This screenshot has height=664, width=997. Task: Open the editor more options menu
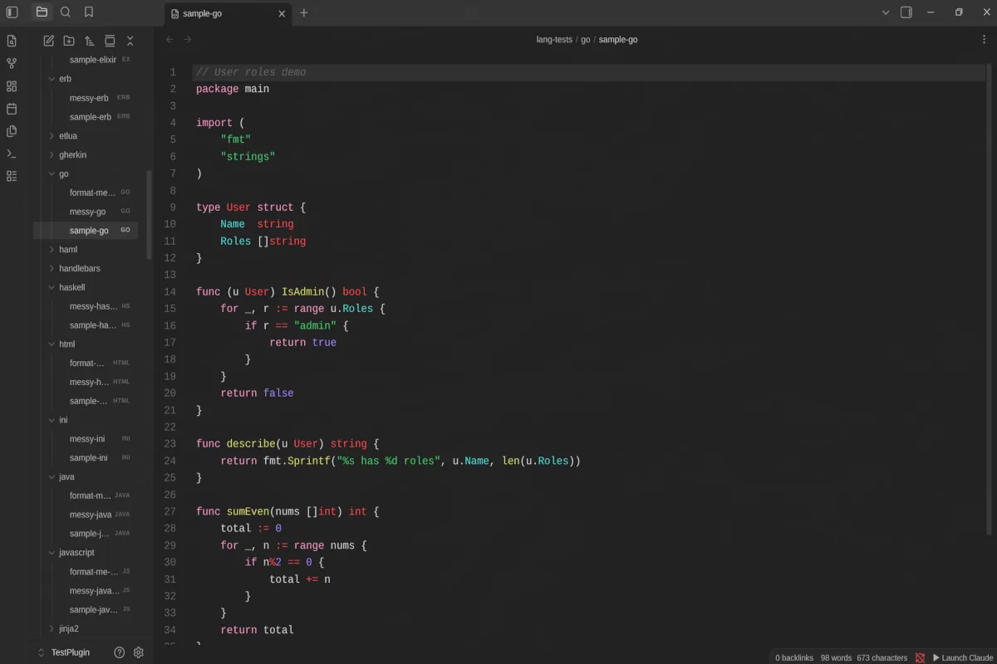point(985,39)
